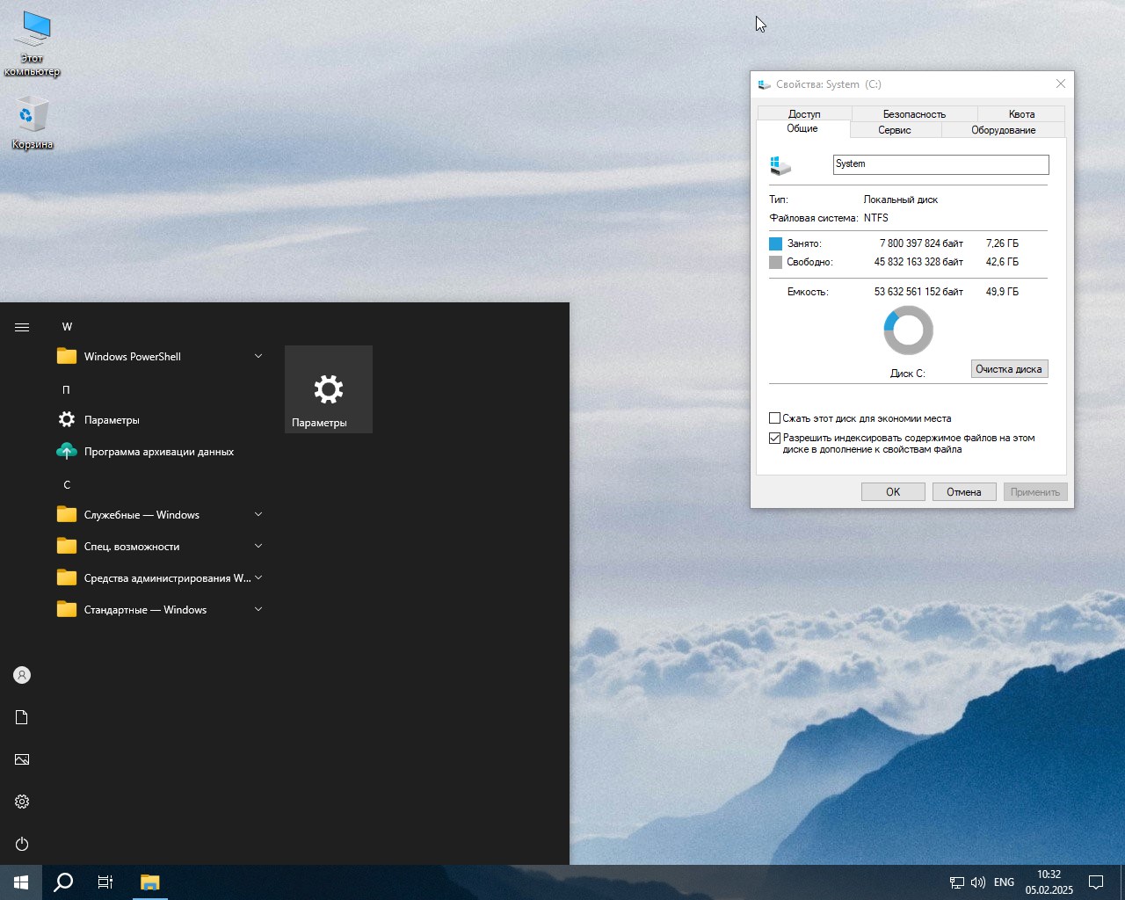Open the Этот компьютер desktop icon
This screenshot has width=1125, height=900.
click(33, 44)
